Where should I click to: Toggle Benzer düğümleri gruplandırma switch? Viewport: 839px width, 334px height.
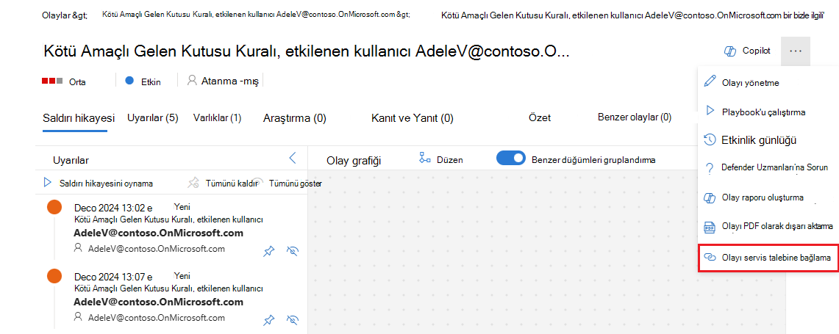point(511,159)
